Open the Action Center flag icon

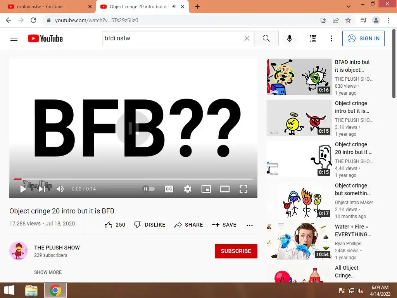[342, 291]
